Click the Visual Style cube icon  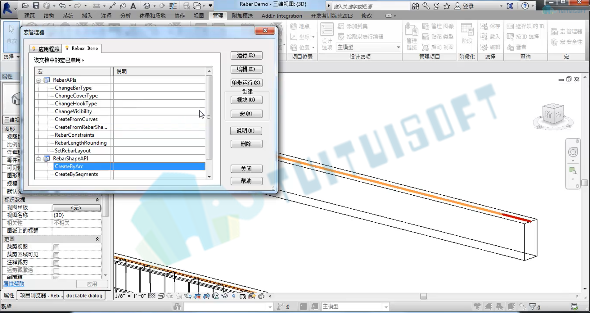161,296
